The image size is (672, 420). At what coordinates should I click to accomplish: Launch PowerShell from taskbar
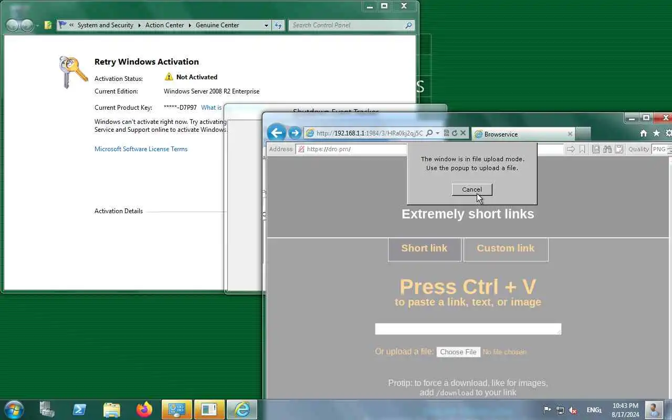79,409
